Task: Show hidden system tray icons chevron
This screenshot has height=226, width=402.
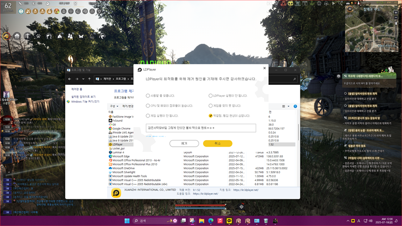Action: pos(348,221)
